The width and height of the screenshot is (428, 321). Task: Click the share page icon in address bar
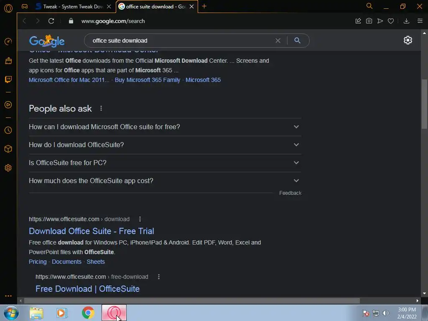(358, 21)
